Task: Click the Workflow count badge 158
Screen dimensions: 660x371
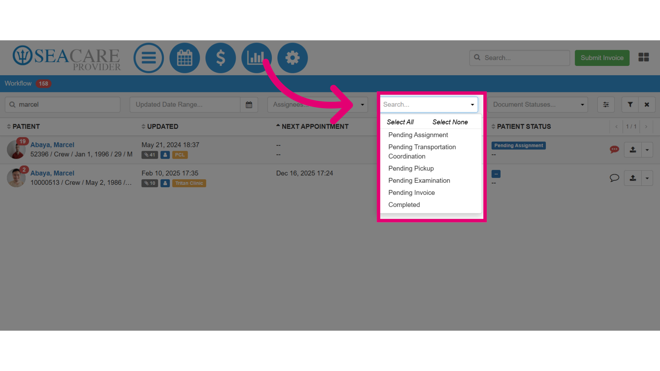Action: [43, 83]
